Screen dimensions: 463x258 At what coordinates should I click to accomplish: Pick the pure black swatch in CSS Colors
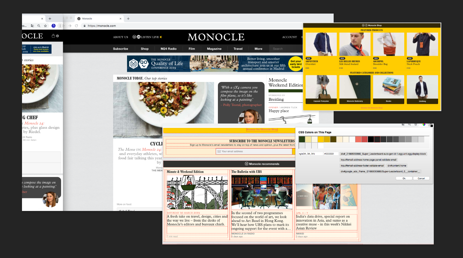pos(371,139)
